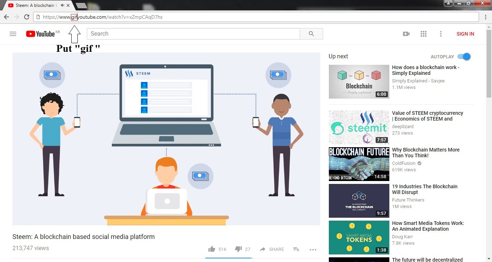Click the browser forward arrow
This screenshot has width=492, height=262.
(16, 17)
